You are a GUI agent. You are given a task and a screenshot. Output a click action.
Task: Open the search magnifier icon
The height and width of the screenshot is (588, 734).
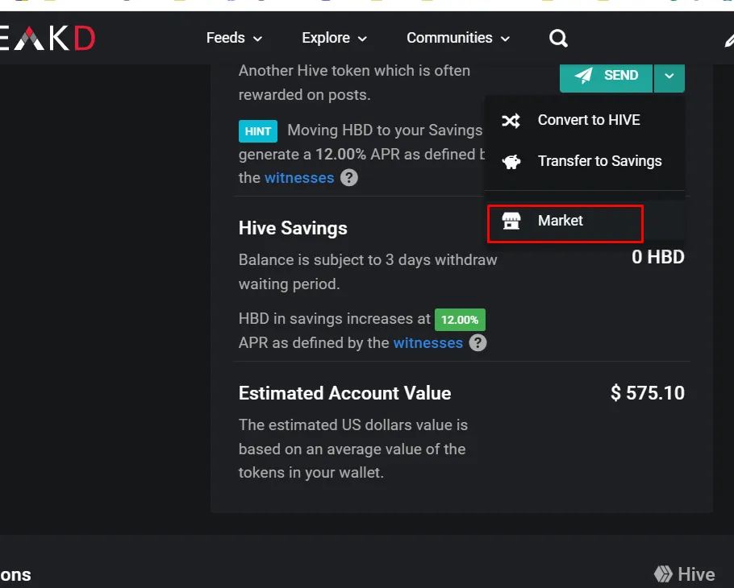coord(558,38)
